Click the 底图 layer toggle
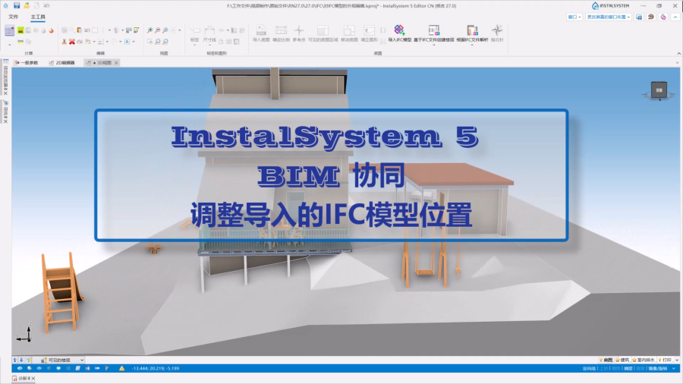The height and width of the screenshot is (384, 683). (x=606, y=360)
